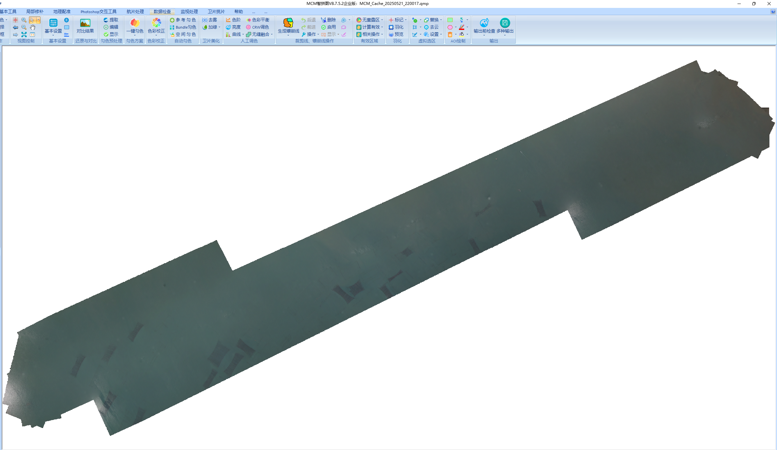The width and height of the screenshot is (777, 450).
Task: Click the orange AOI trash delete icon
Action: (x=450, y=35)
